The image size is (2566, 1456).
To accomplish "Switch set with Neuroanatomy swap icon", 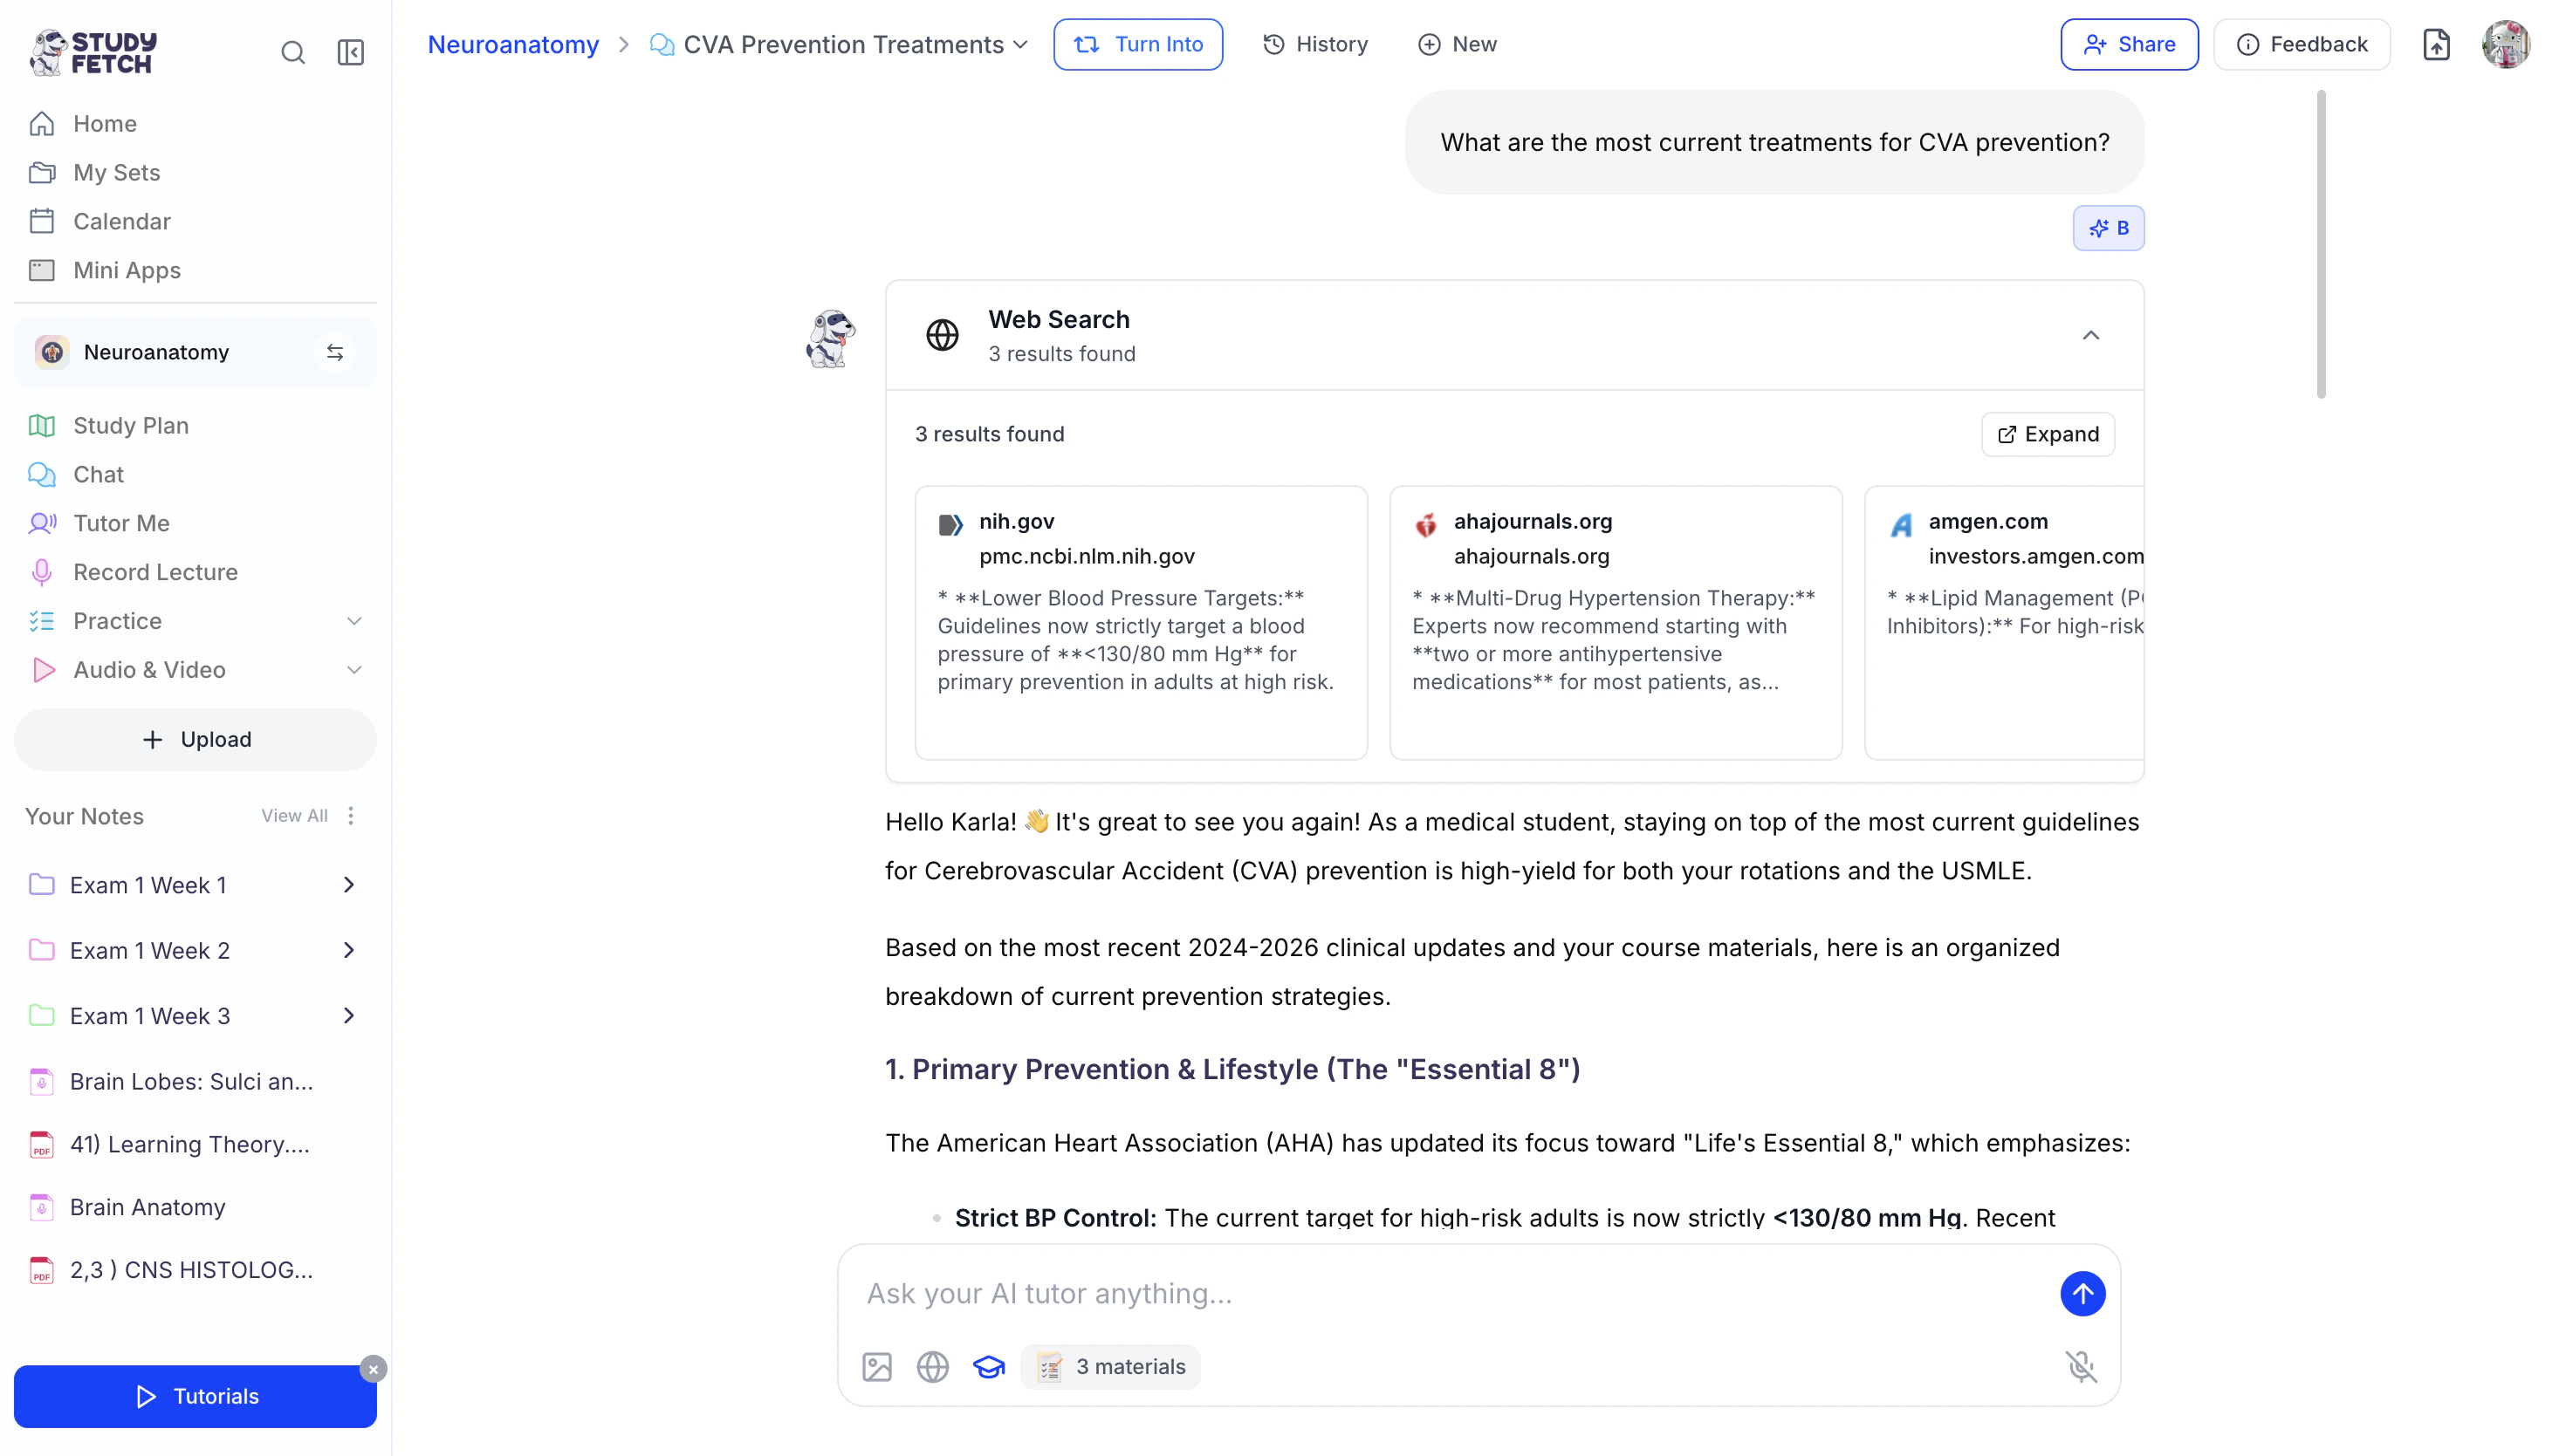I will (335, 352).
